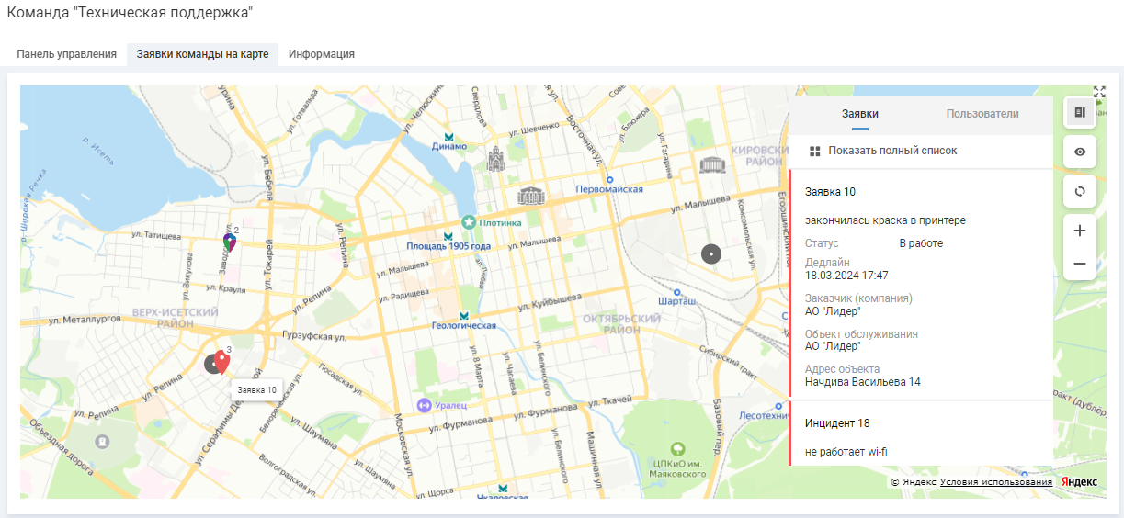Zoom in the map with plus button

coord(1079,231)
